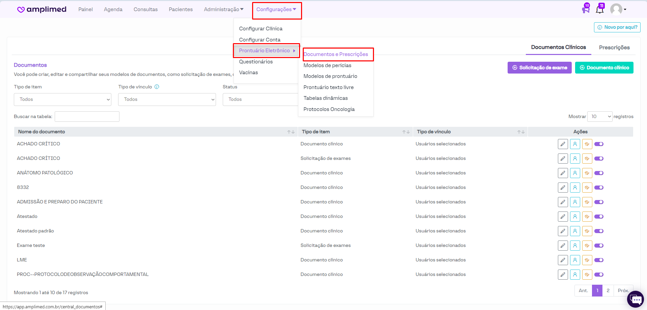
Task: Toggle the PROC--PROTOCOLODEOBSERVAÇÃOCOMPORTAMENTAL switch off
Action: click(x=599, y=275)
